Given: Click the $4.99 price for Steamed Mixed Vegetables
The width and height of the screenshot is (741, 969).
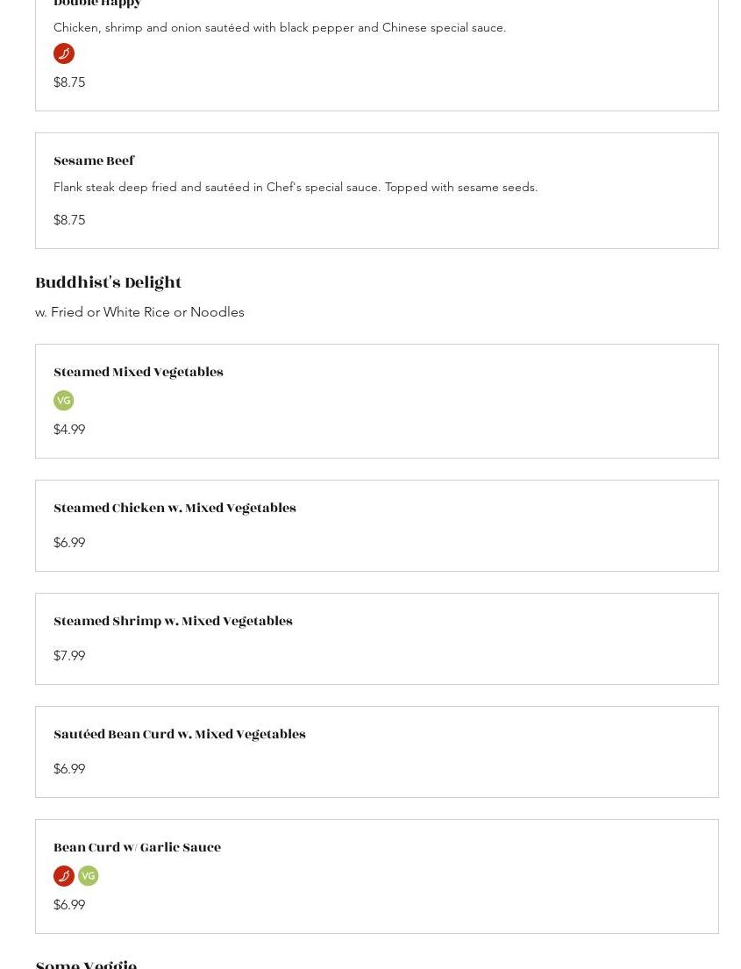Looking at the screenshot, I should pos(69,430).
